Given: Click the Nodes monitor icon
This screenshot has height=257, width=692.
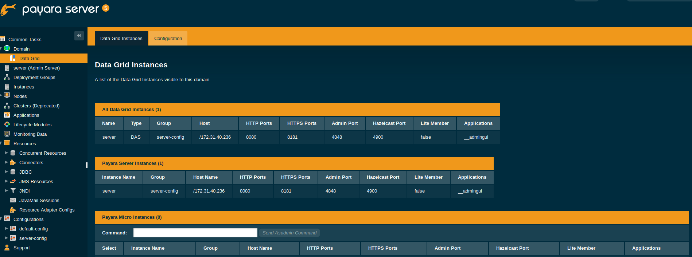Looking at the screenshot, I should [7, 96].
